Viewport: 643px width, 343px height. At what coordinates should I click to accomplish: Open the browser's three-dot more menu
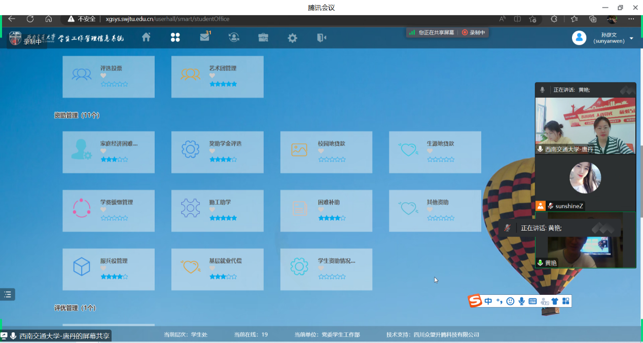point(631,19)
